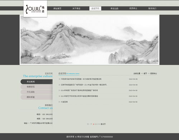The width and height of the screenshot is (179, 140).
Task: Open the first news article link
Action: point(81,79)
